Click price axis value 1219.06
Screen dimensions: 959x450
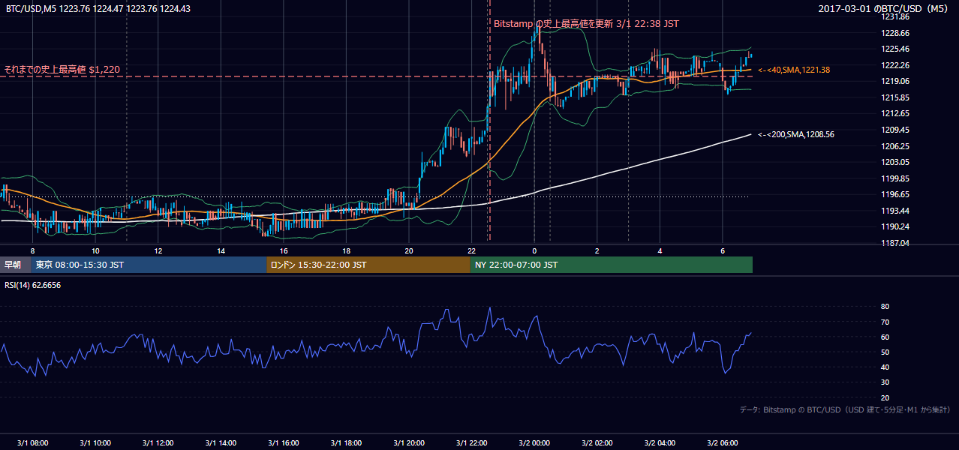[895, 82]
